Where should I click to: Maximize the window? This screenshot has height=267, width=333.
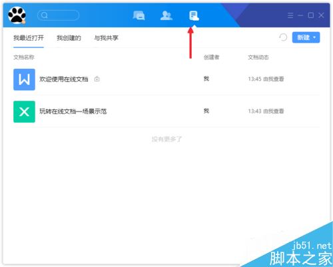coord(311,15)
